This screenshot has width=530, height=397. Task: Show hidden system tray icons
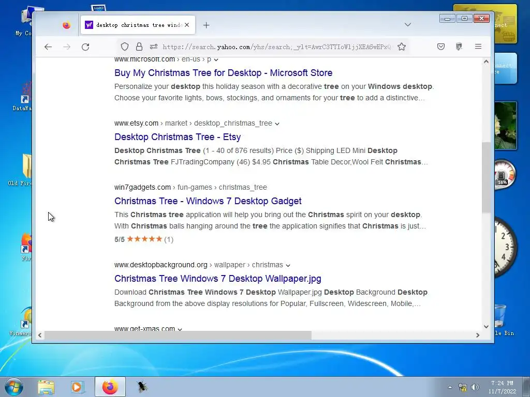tap(450, 387)
